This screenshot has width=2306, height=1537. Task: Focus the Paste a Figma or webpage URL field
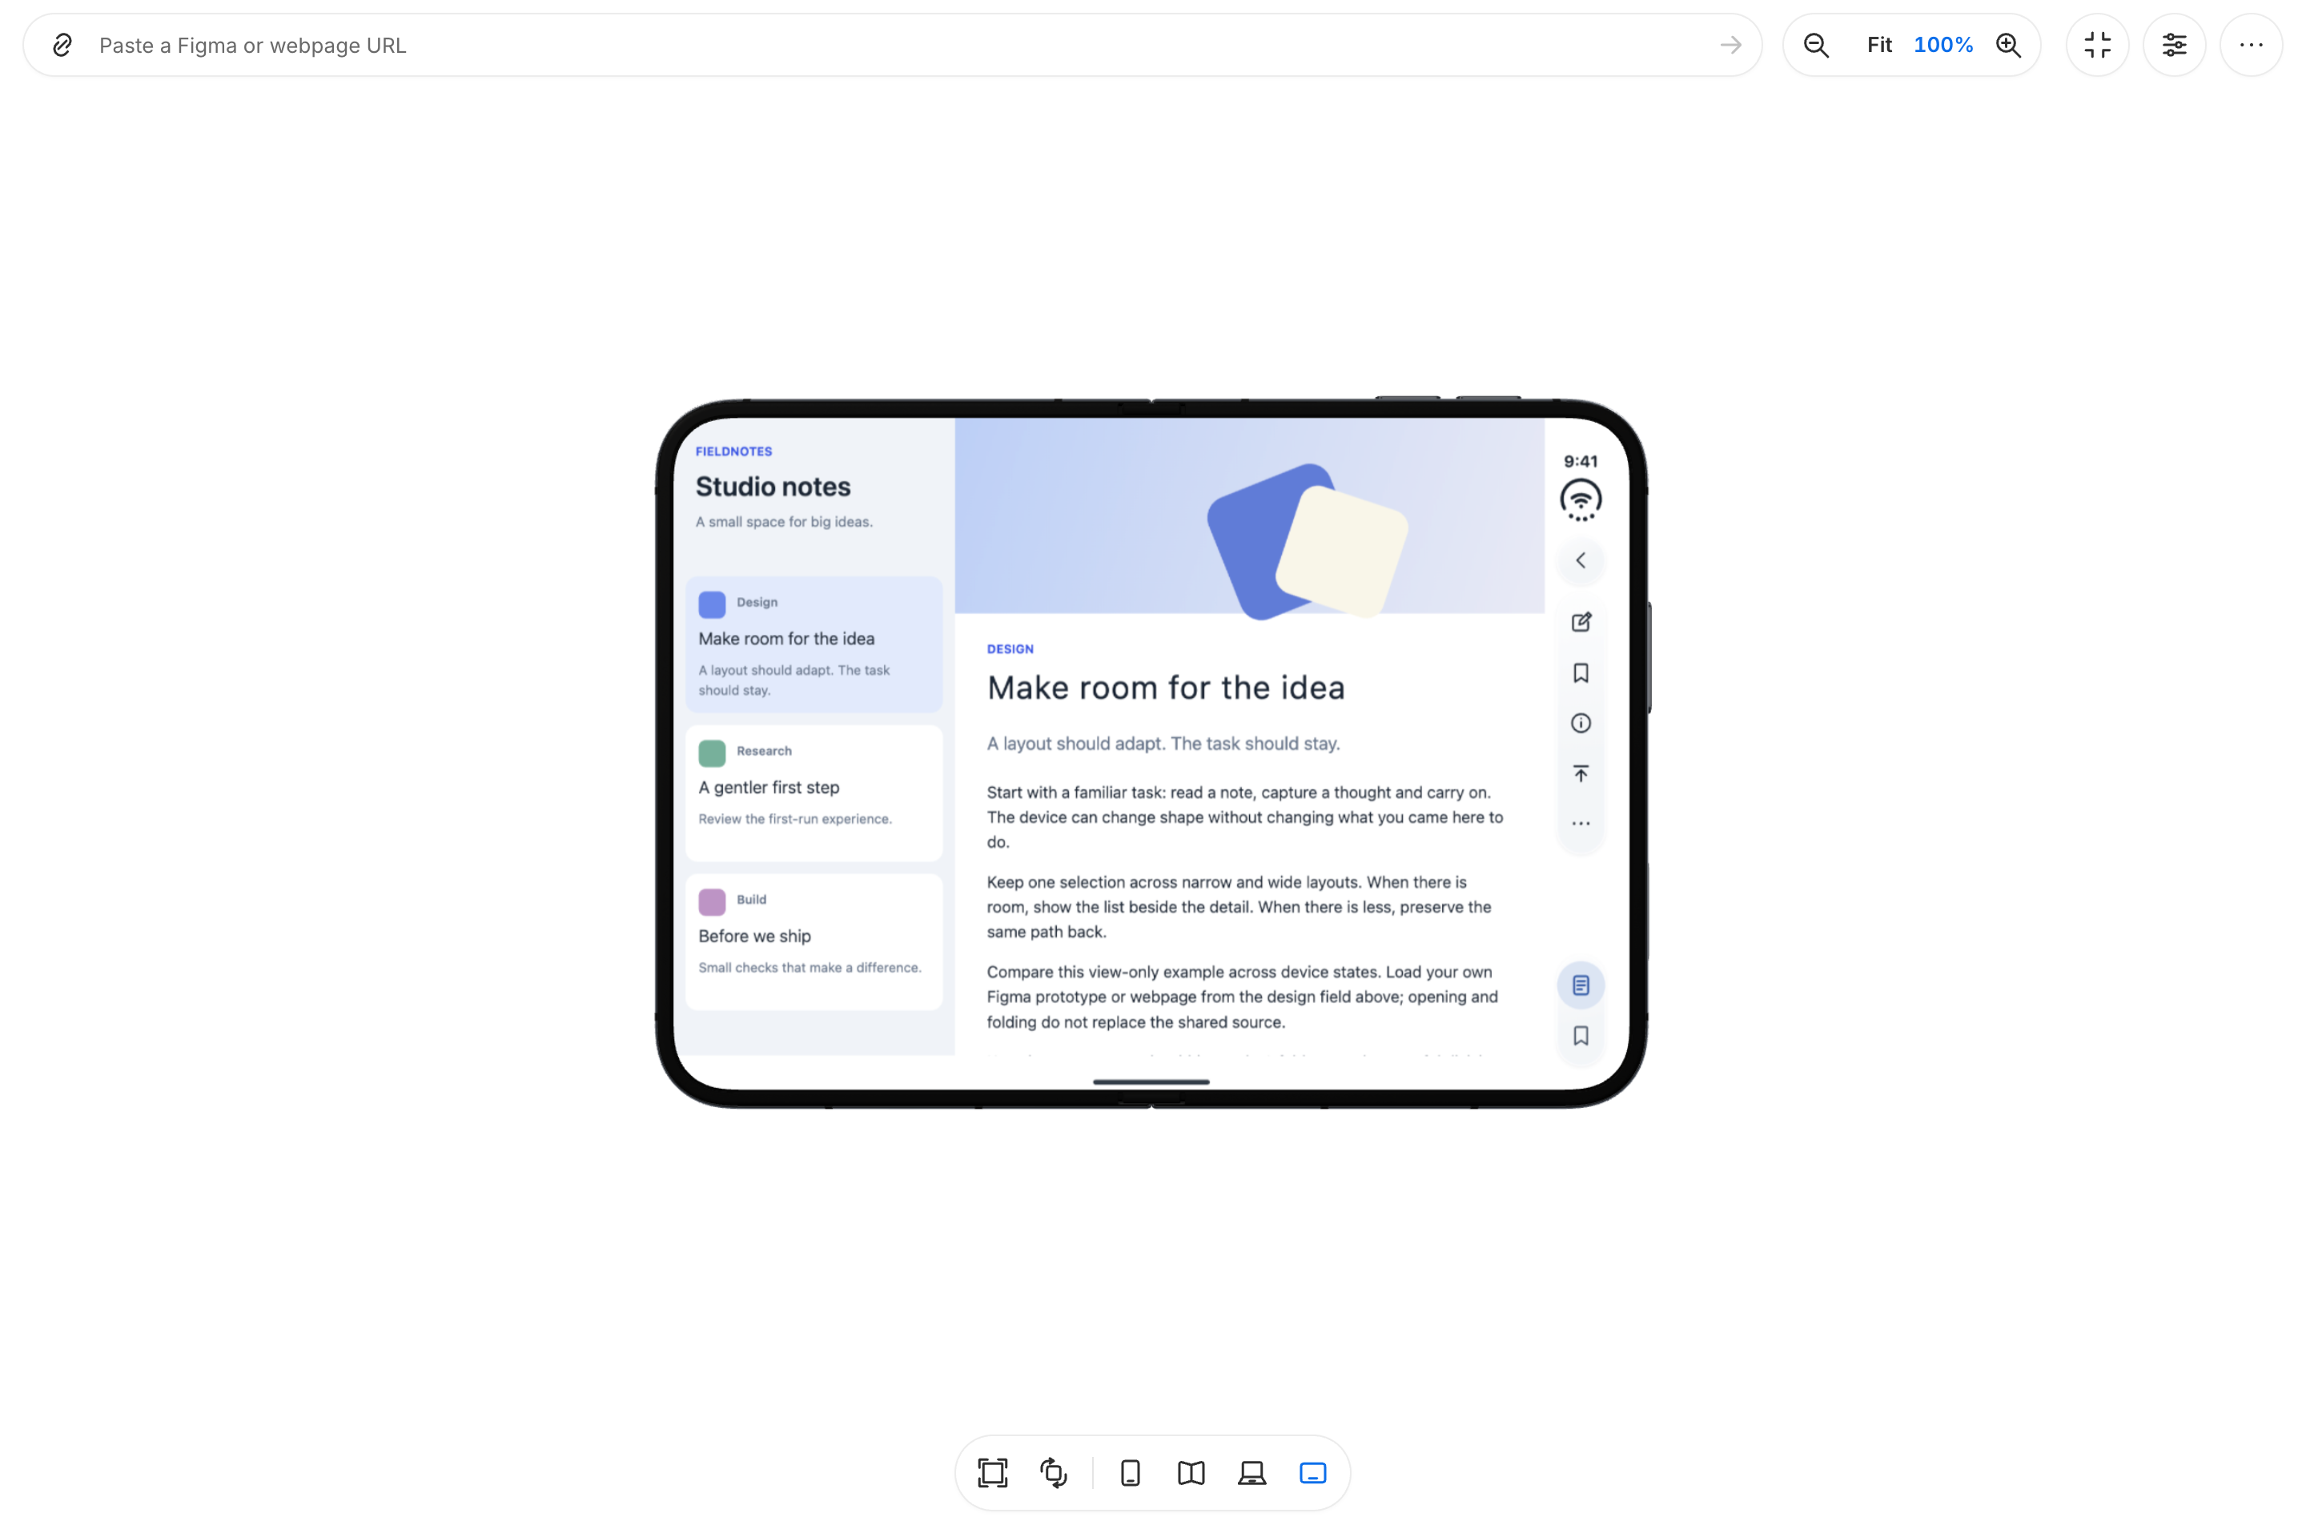pyautogui.click(x=892, y=45)
